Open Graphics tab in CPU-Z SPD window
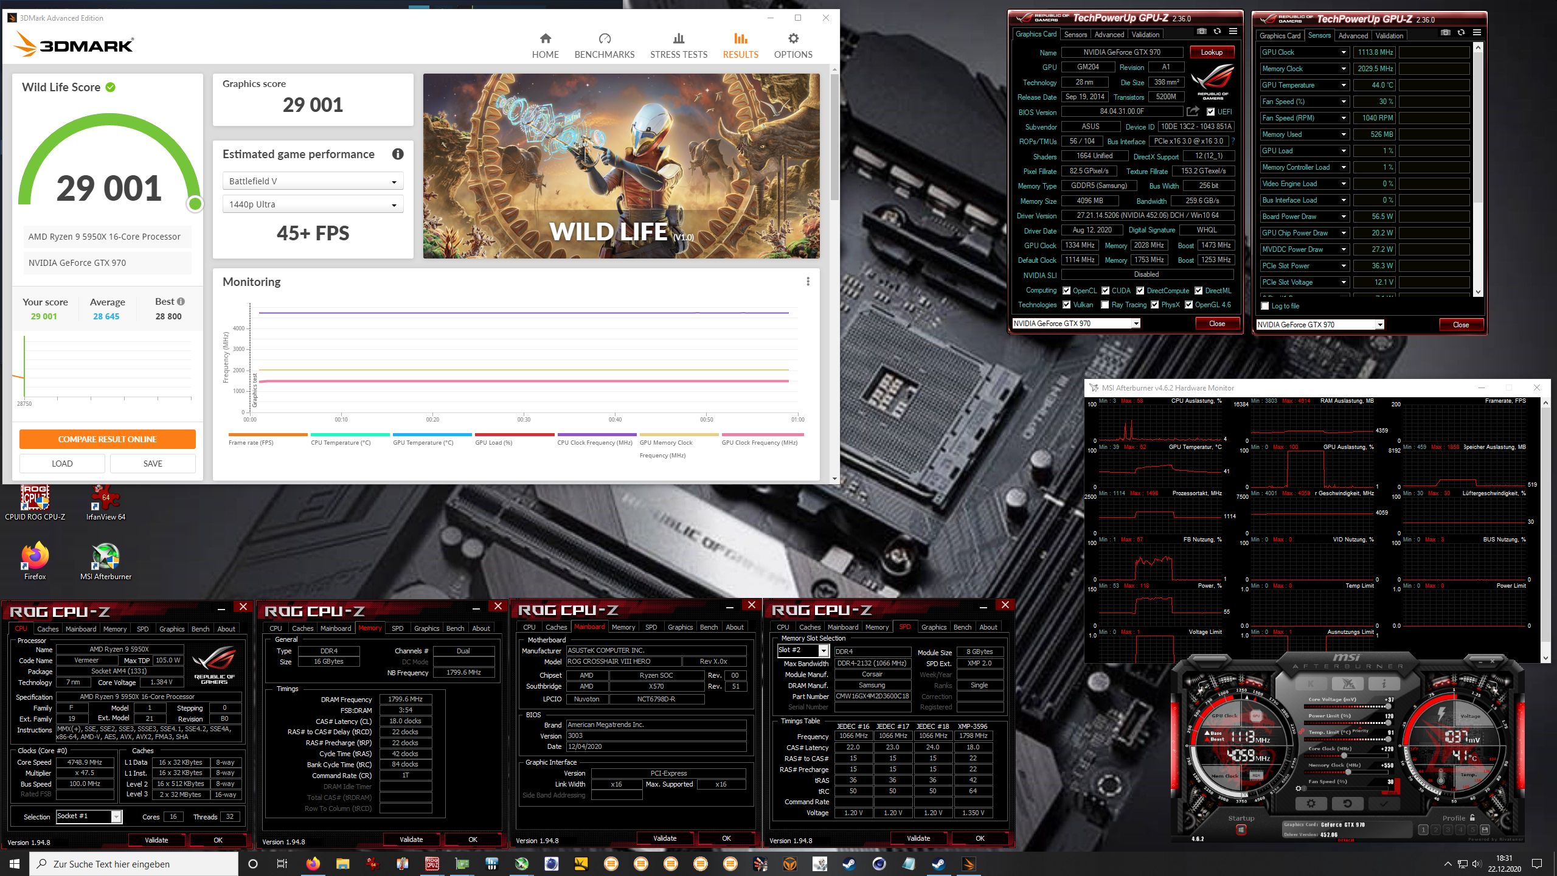 [x=934, y=627]
